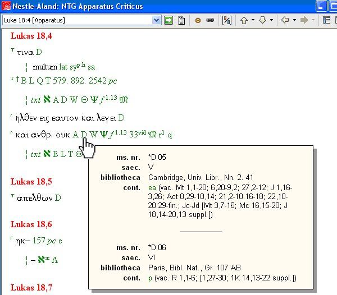337x295 pixels.
Task: Expand the back history dropdown
Action: 295,20
